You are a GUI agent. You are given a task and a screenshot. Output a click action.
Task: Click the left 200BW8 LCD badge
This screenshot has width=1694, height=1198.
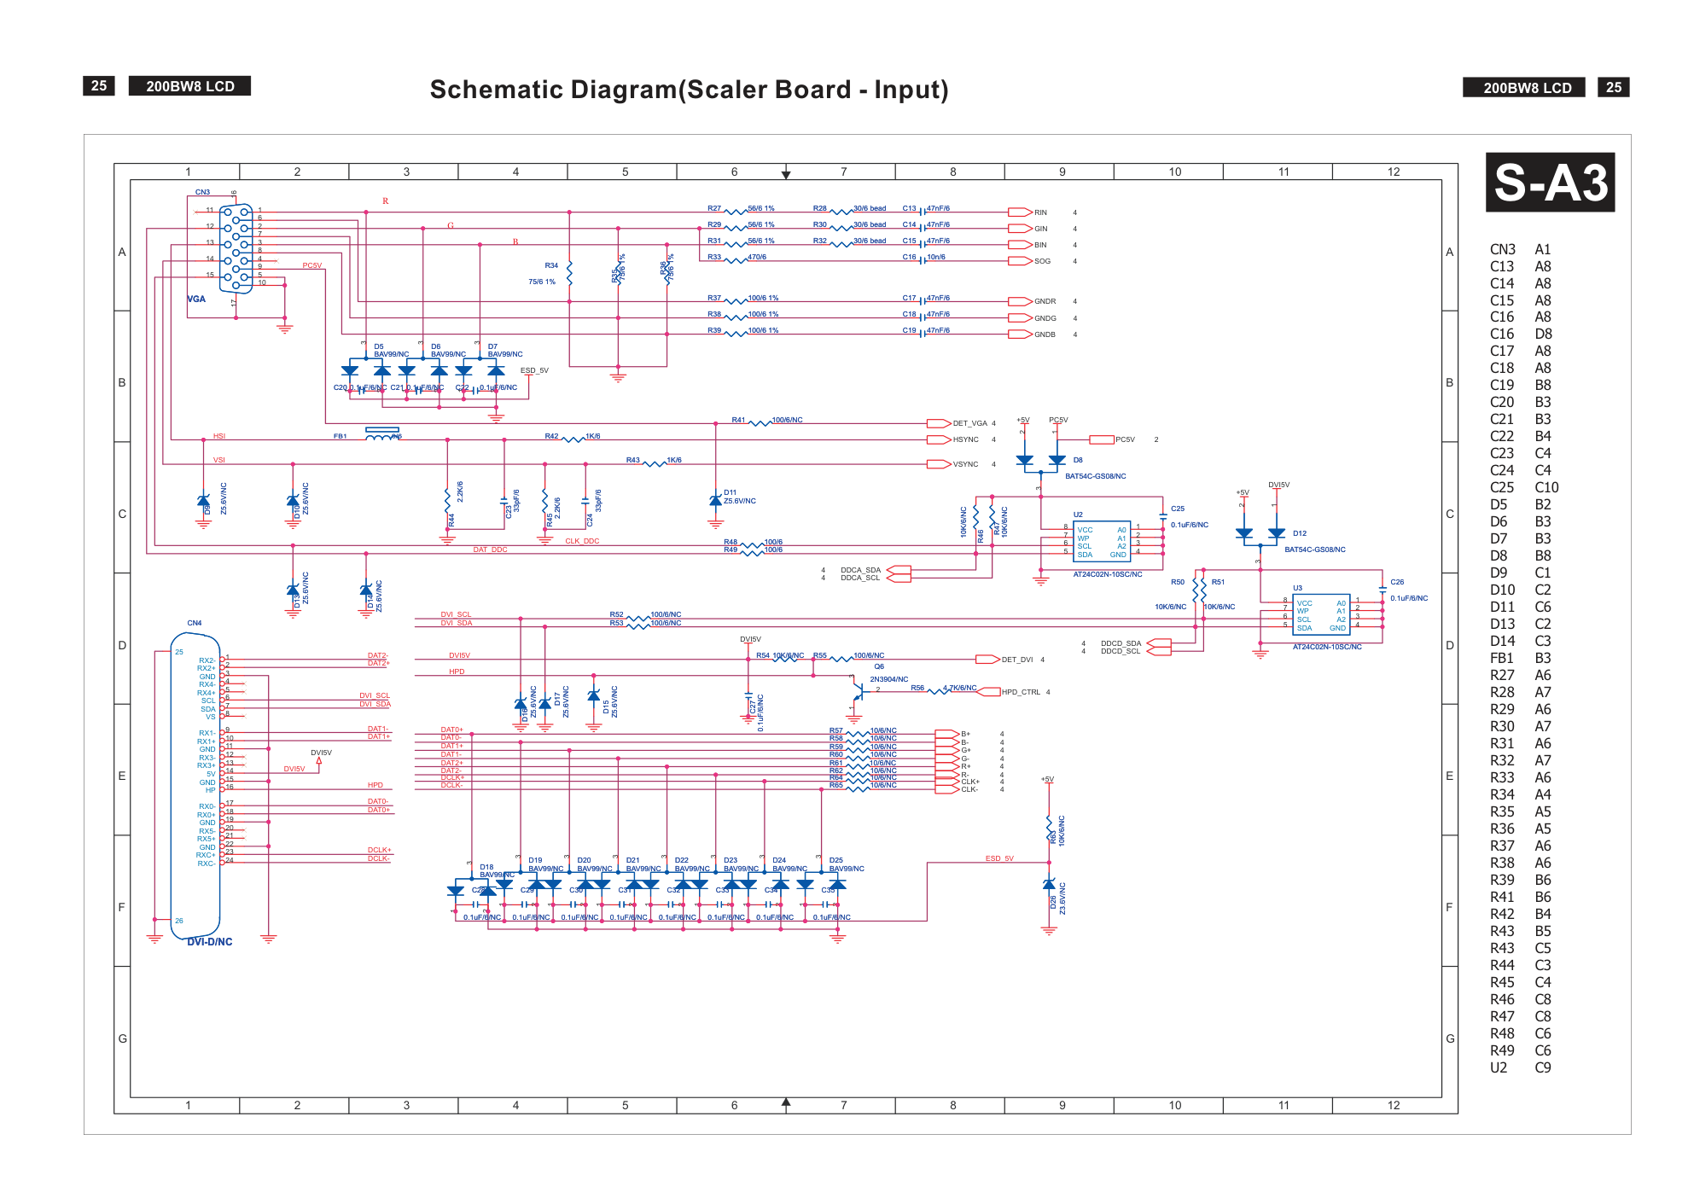(x=189, y=86)
